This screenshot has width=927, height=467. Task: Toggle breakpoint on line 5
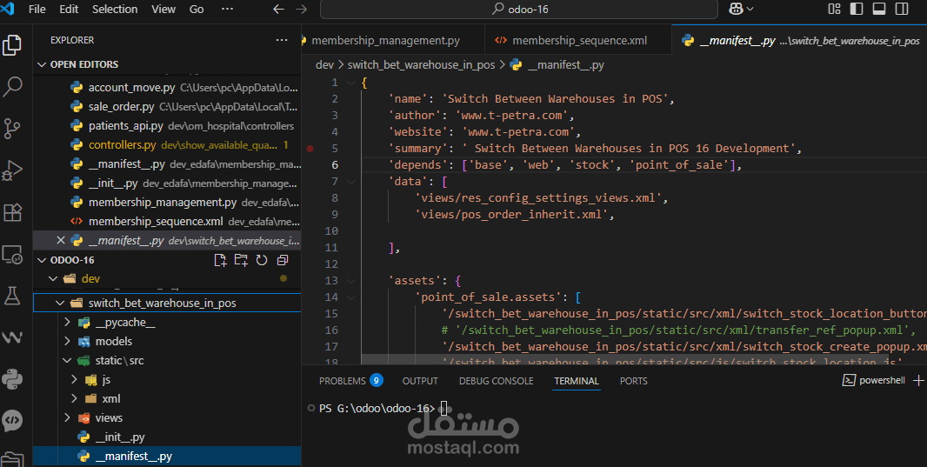tap(310, 149)
